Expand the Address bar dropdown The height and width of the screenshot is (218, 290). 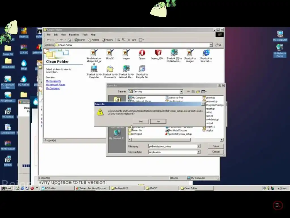(x=211, y=45)
